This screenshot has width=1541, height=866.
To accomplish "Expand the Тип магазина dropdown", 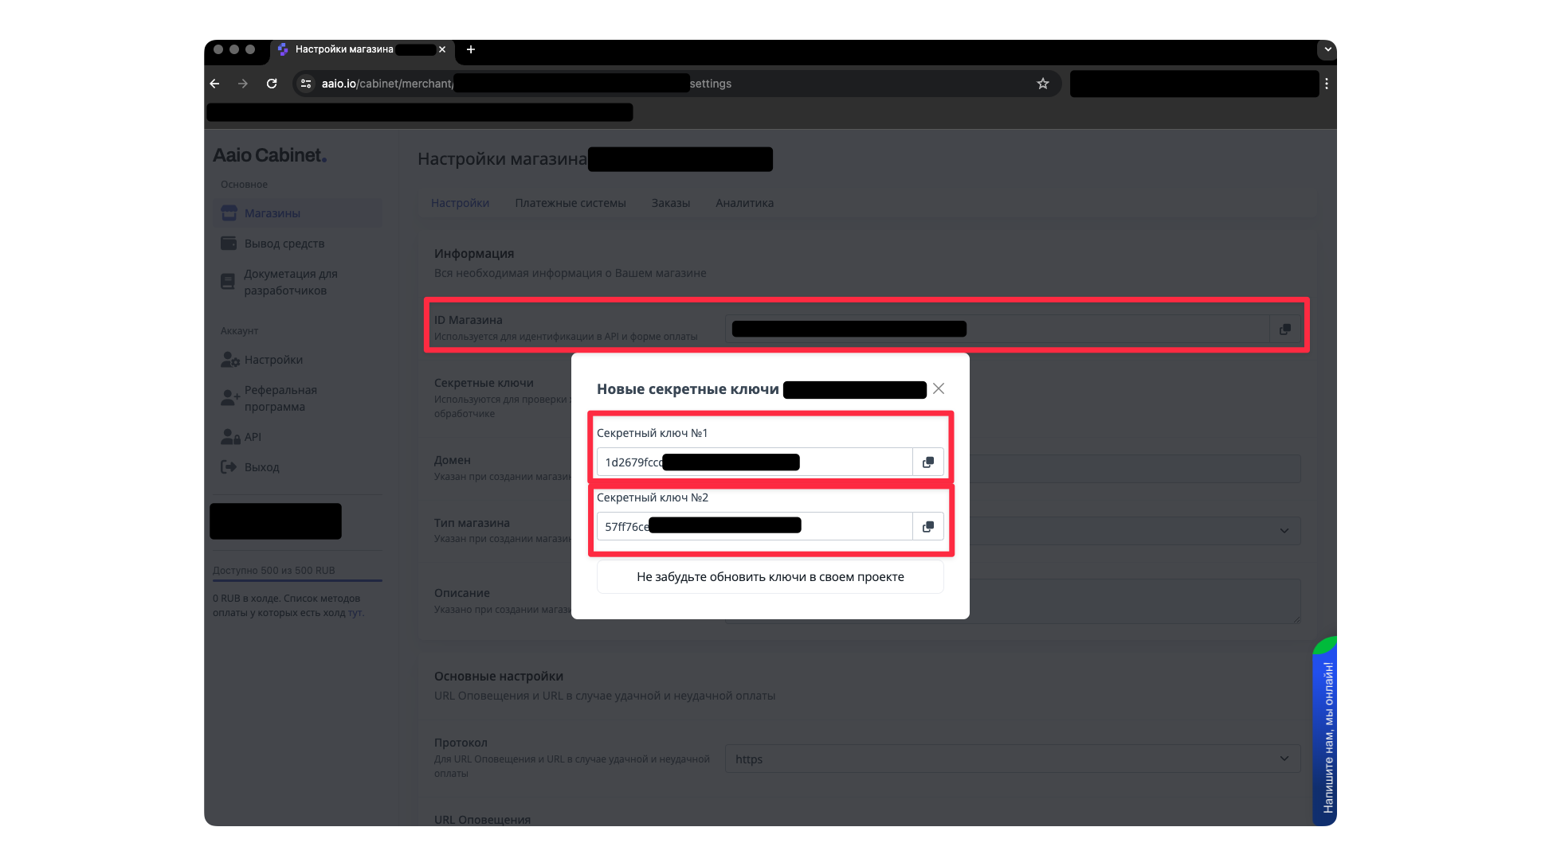I will pyautogui.click(x=1284, y=531).
